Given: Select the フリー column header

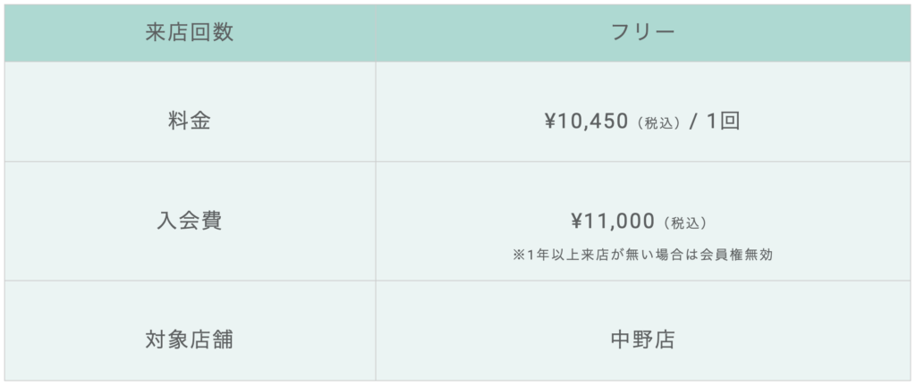Looking at the screenshot, I should [642, 33].
